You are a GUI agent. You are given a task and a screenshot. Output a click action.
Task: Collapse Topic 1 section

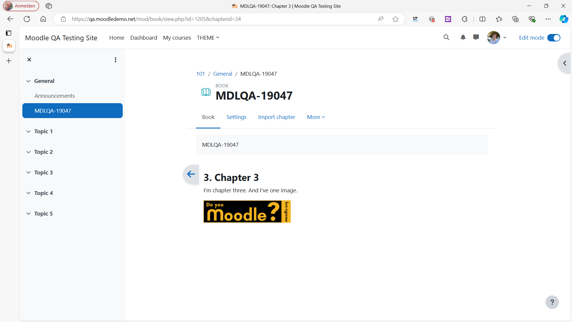tap(28, 131)
